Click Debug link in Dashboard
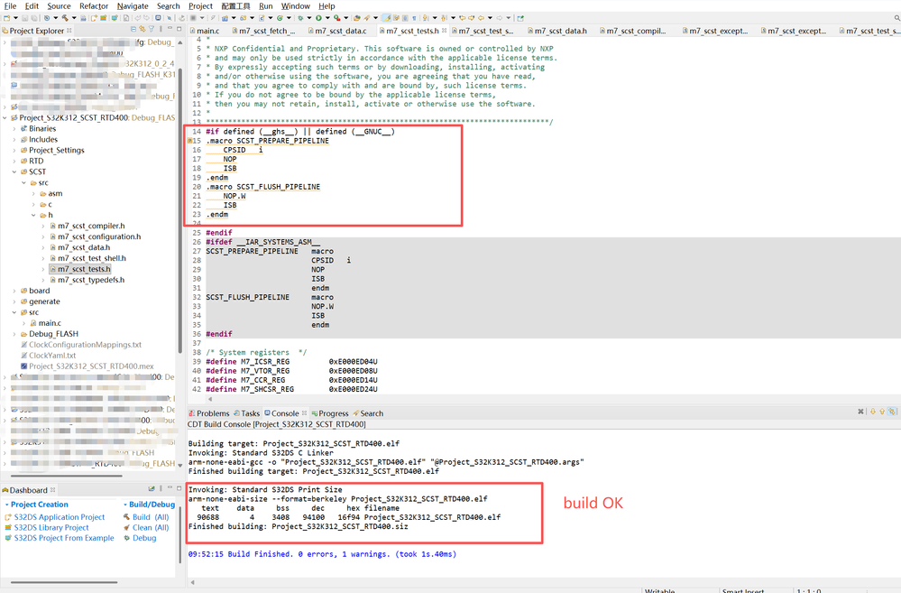This screenshot has width=901, height=593. coord(144,538)
